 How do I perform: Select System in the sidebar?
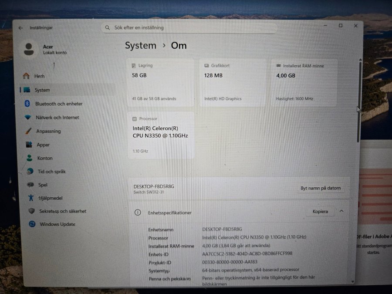(x=42, y=90)
